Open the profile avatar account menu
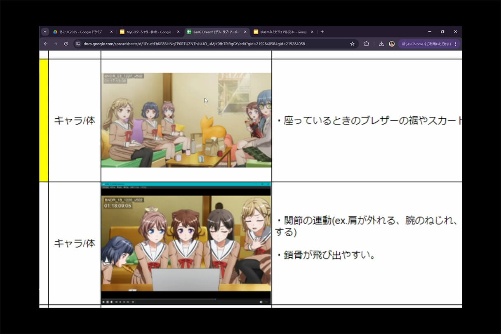 391,44
